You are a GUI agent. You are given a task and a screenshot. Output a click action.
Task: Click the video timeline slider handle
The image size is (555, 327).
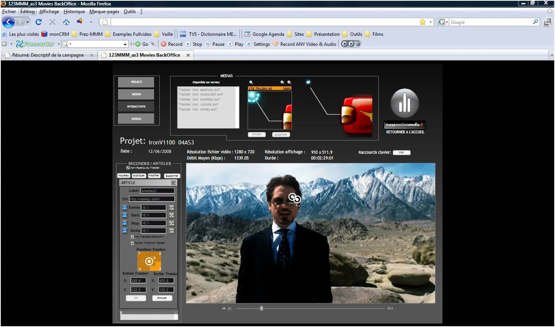tap(261, 308)
